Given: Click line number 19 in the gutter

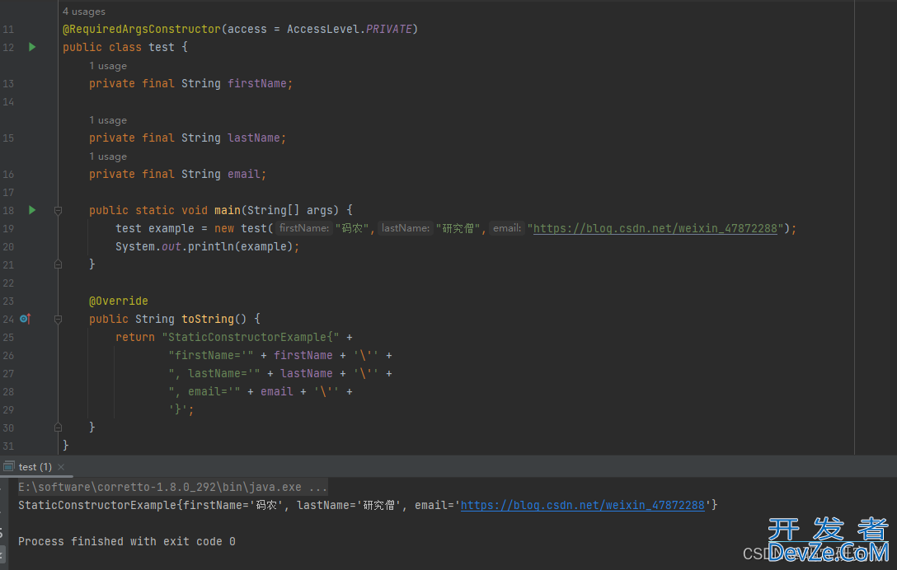Looking at the screenshot, I should click(x=8, y=229).
